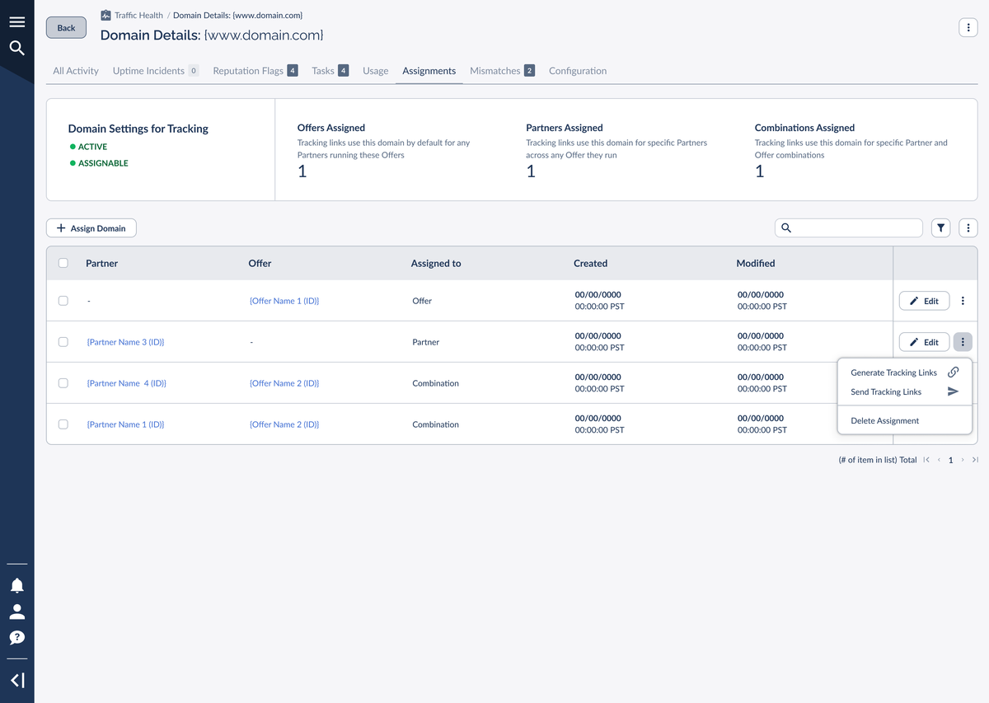
Task: Open the {Partner Name 1 (ID)} link
Action: (125, 424)
